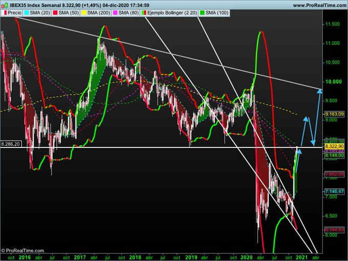Click the 11.000 price axis label

coord(332,43)
